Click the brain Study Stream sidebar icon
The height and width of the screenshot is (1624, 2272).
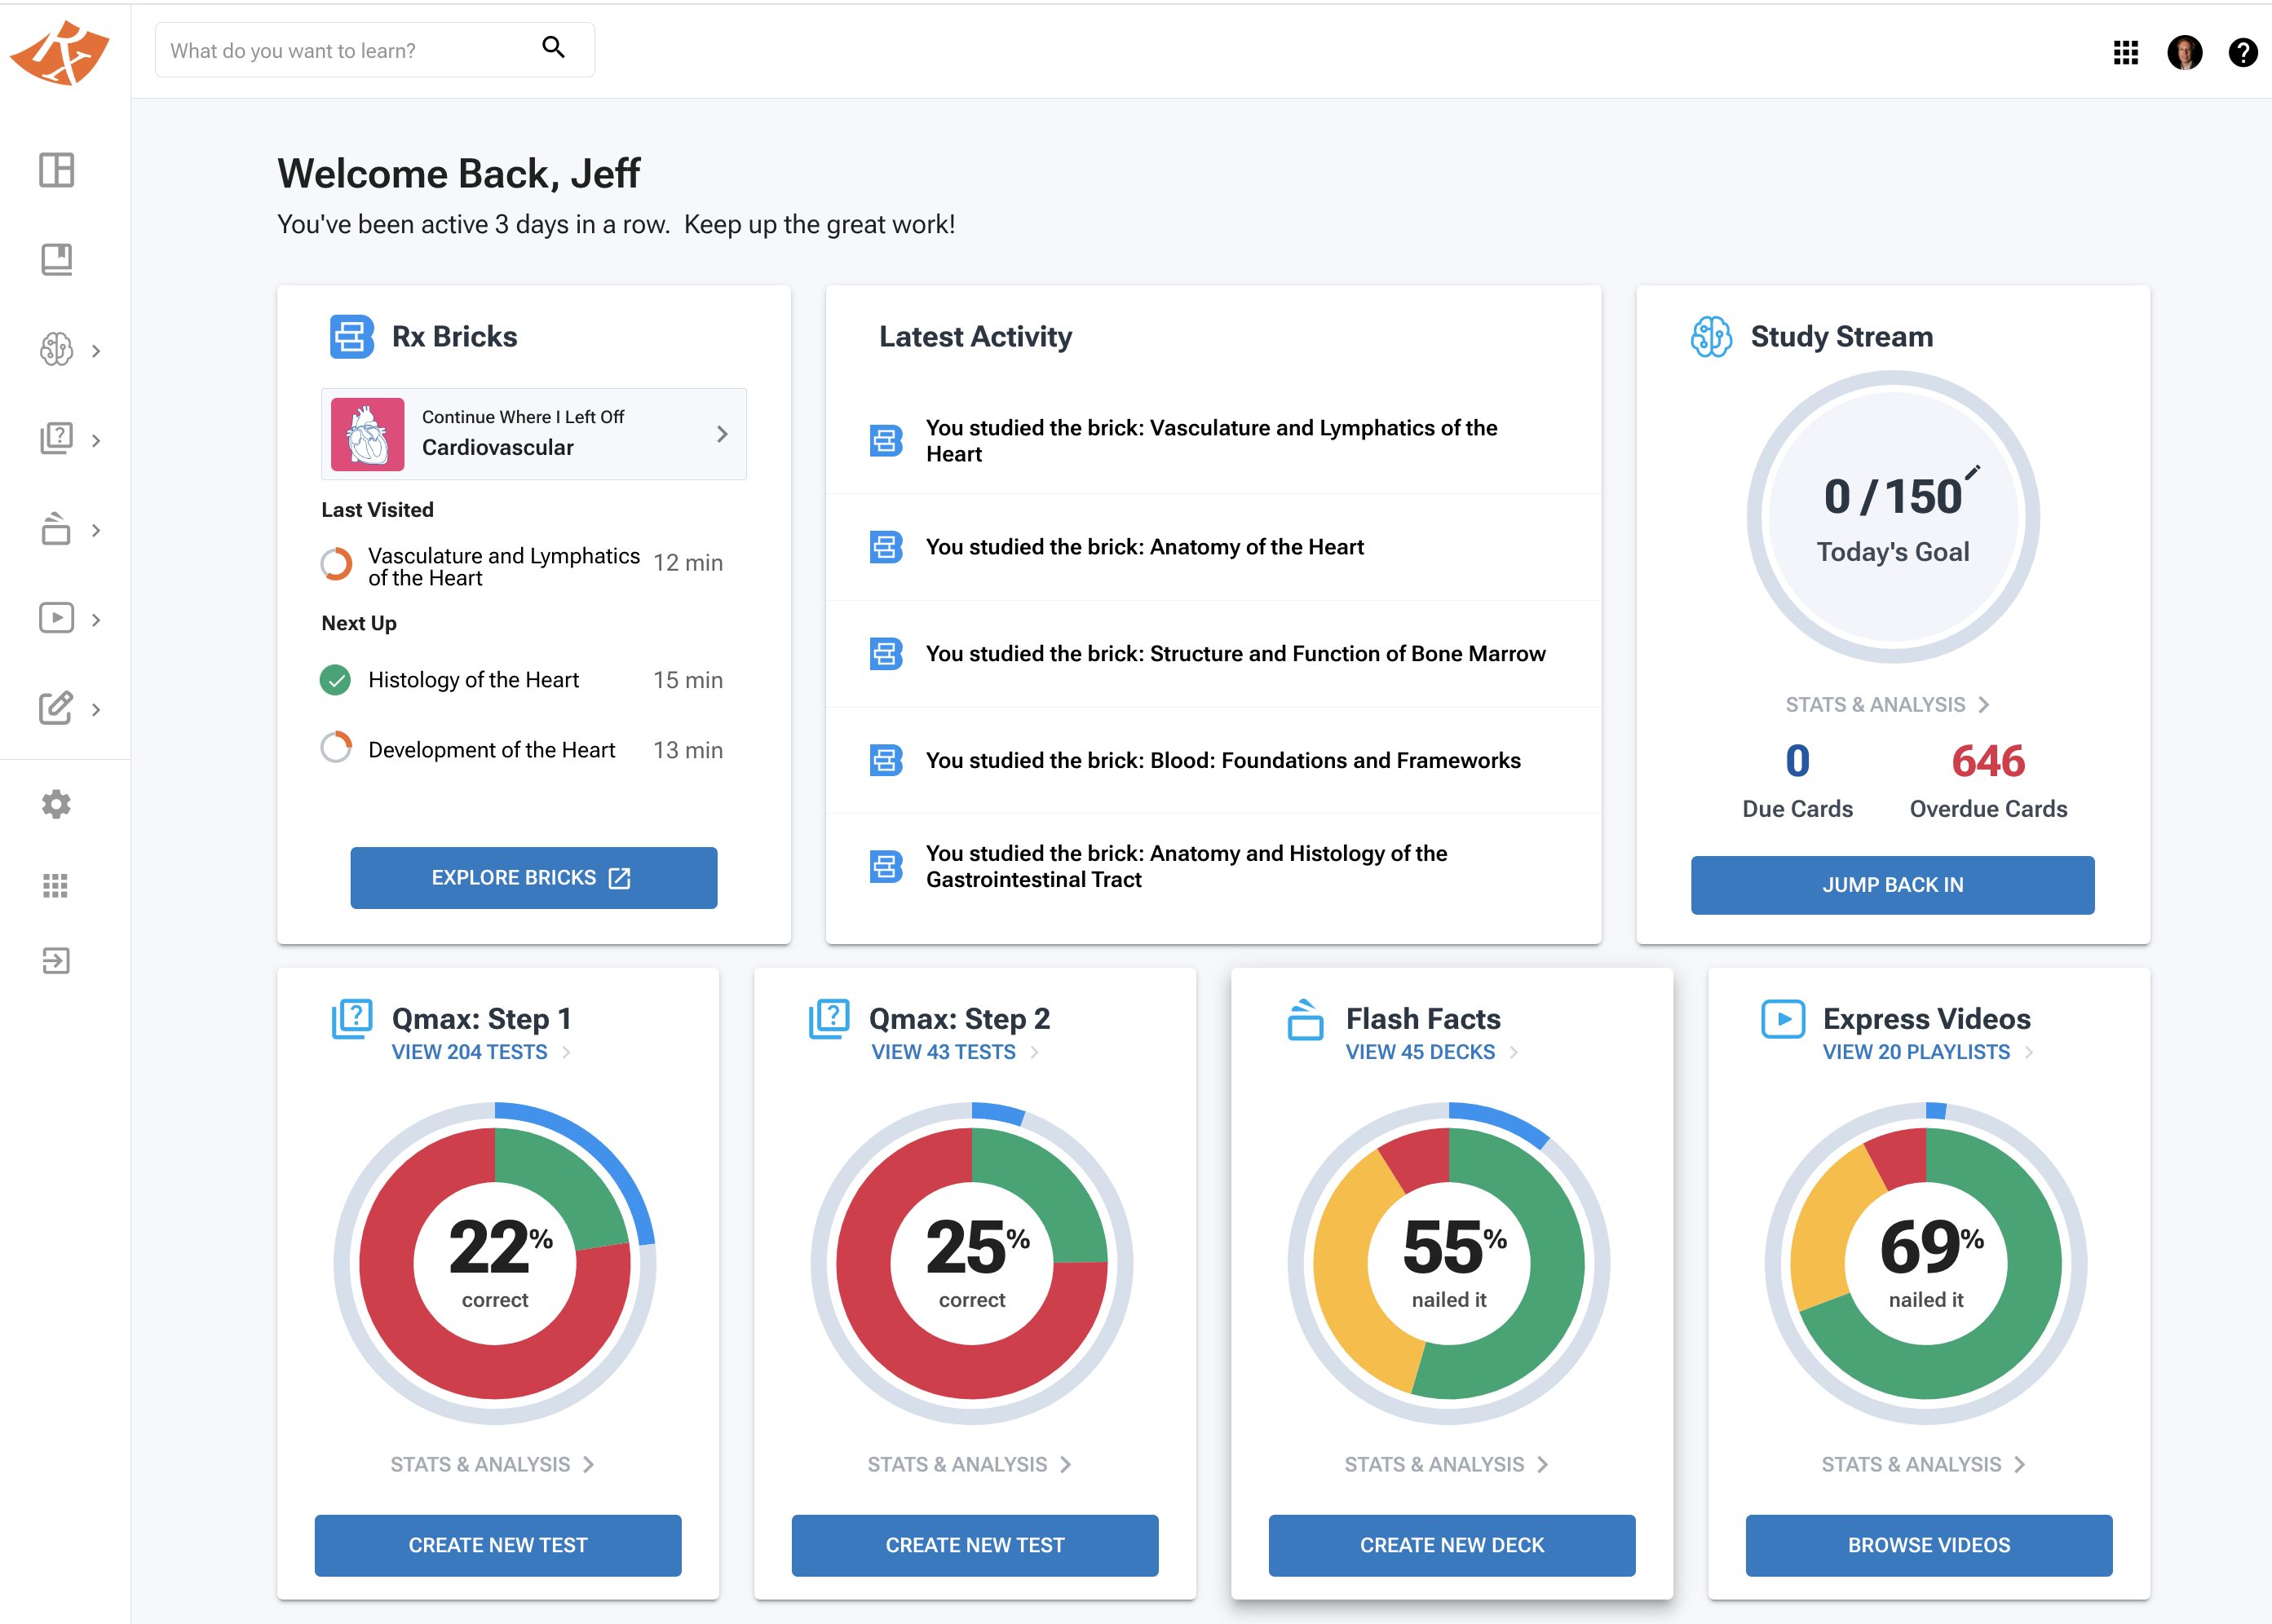pos(56,350)
